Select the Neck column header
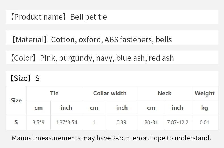This screenshot has height=148, width=224. click(164, 94)
